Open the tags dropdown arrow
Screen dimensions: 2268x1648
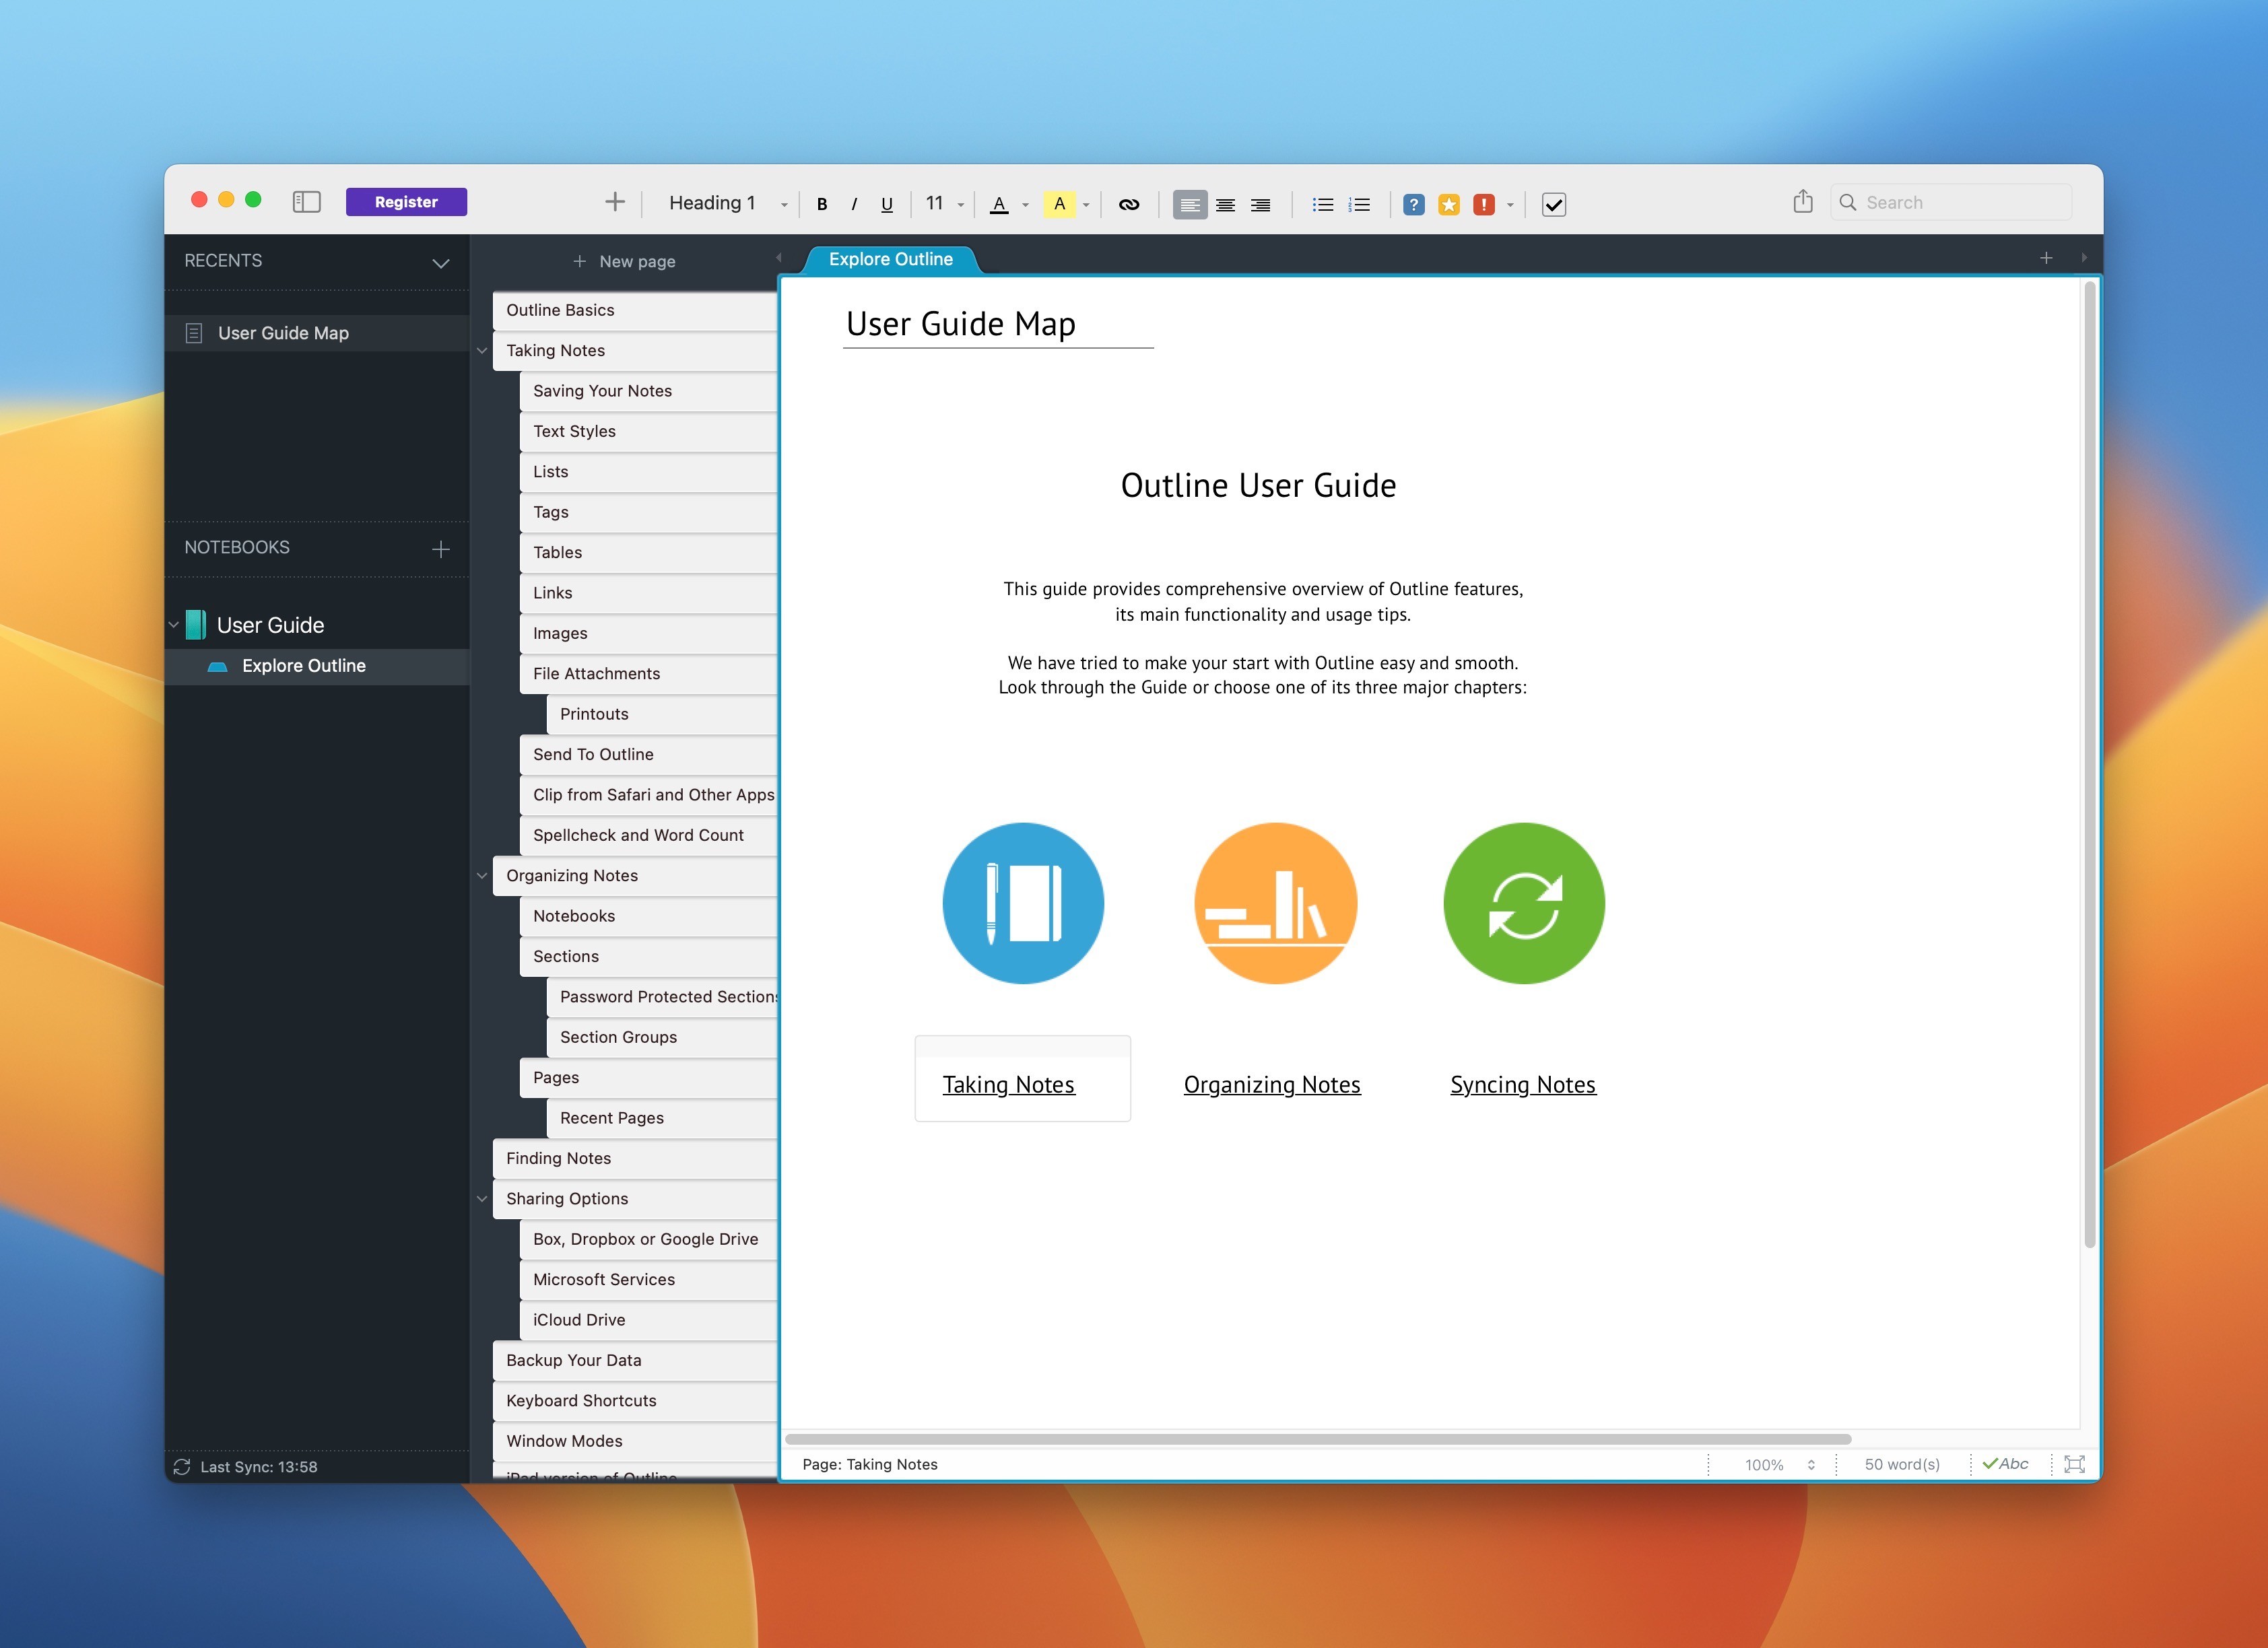[1510, 205]
